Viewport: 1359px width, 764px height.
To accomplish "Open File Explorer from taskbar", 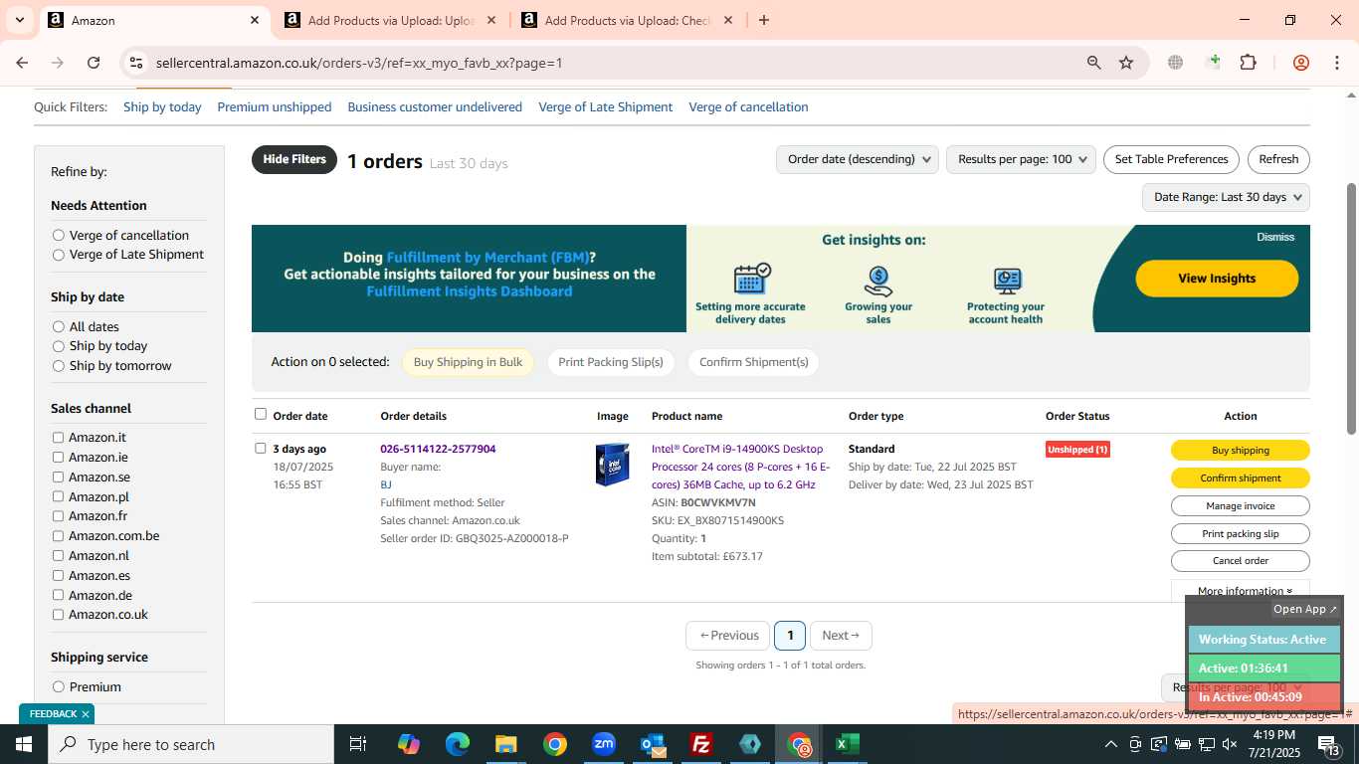I will [x=506, y=744].
